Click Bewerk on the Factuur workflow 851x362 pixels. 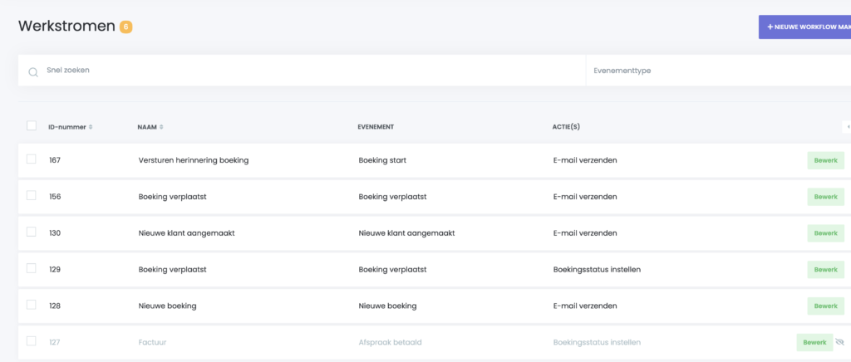click(x=814, y=342)
